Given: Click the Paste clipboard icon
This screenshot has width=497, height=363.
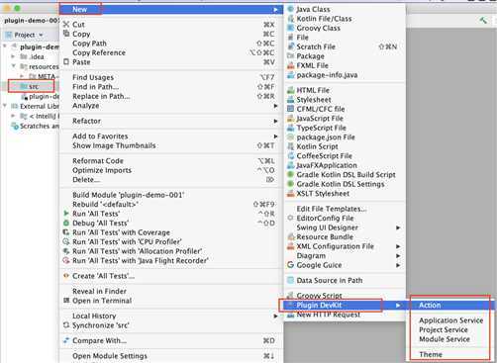Looking at the screenshot, I should [66, 62].
